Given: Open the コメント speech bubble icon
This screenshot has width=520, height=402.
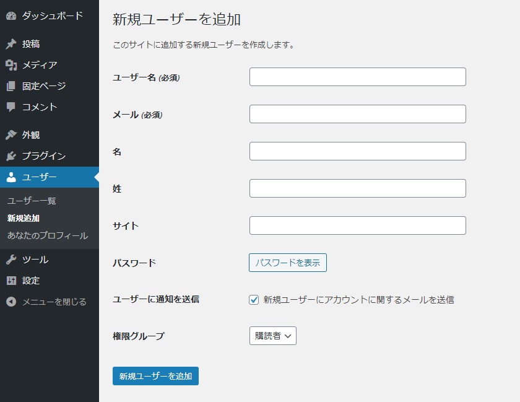Looking at the screenshot, I should tap(11, 107).
